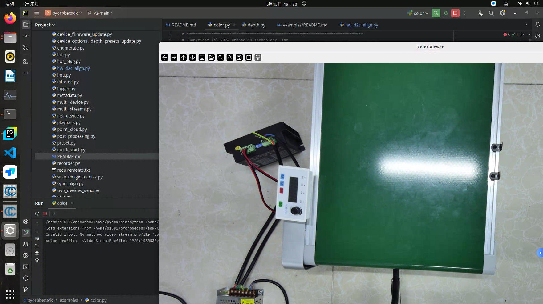Stop the running color process
This screenshot has width=543, height=304.
click(x=45, y=214)
